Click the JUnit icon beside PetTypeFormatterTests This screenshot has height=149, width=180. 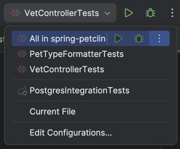point(22,54)
